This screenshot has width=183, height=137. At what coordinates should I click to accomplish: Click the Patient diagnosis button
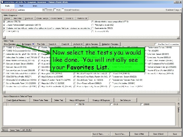7,19
